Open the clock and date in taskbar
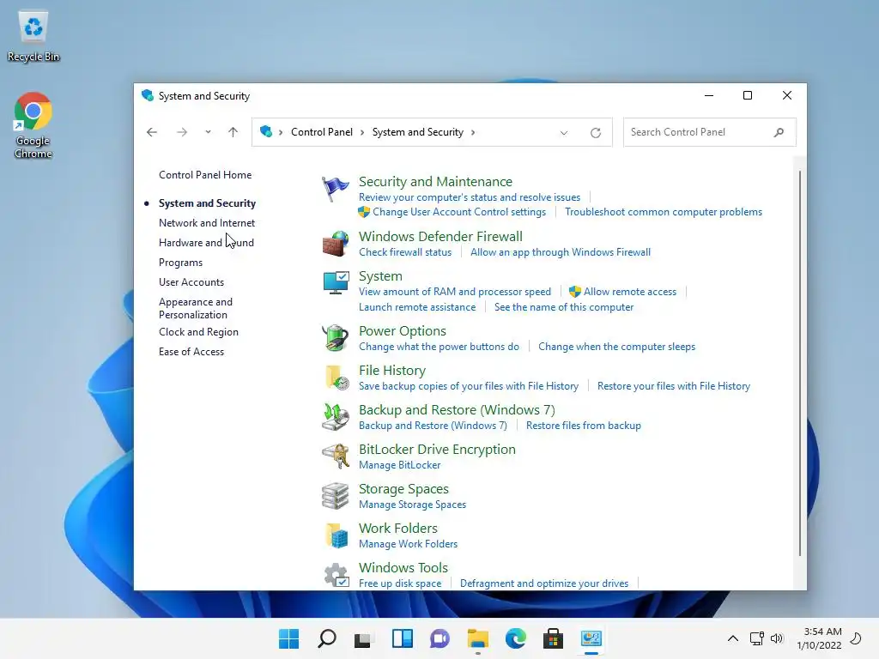This screenshot has width=879, height=659. click(819, 638)
